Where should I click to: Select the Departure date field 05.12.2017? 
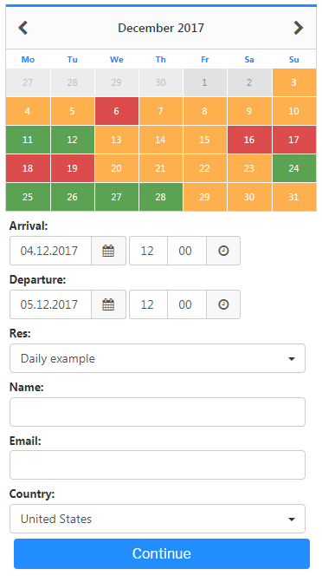pos(51,304)
